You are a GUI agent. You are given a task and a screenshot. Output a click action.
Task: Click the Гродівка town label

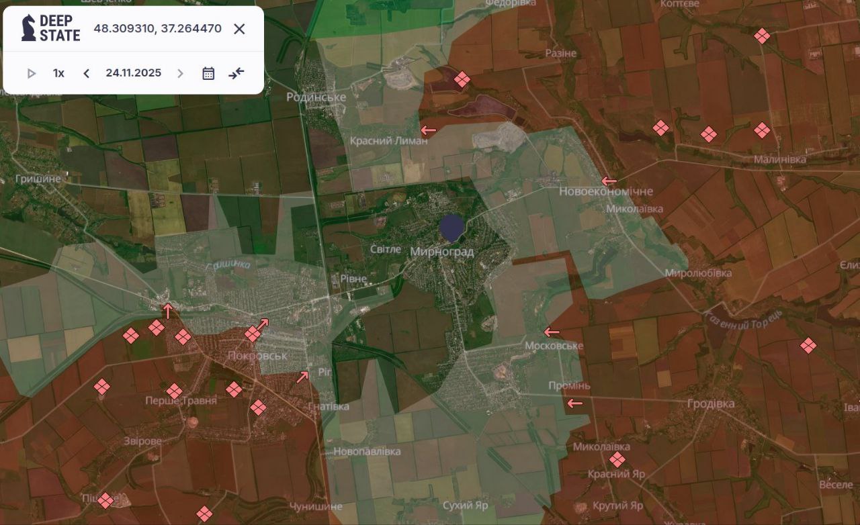point(711,403)
